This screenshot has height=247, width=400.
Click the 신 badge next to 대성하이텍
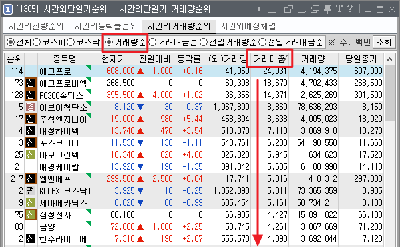pos(31,131)
